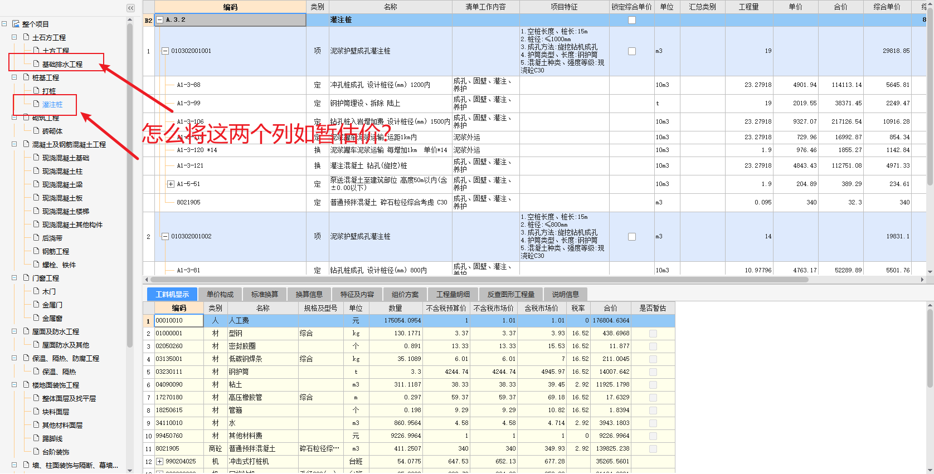Image resolution: width=934 pixels, height=474 pixels.
Task: Click the 是否暂估 column header
Action: click(653, 308)
